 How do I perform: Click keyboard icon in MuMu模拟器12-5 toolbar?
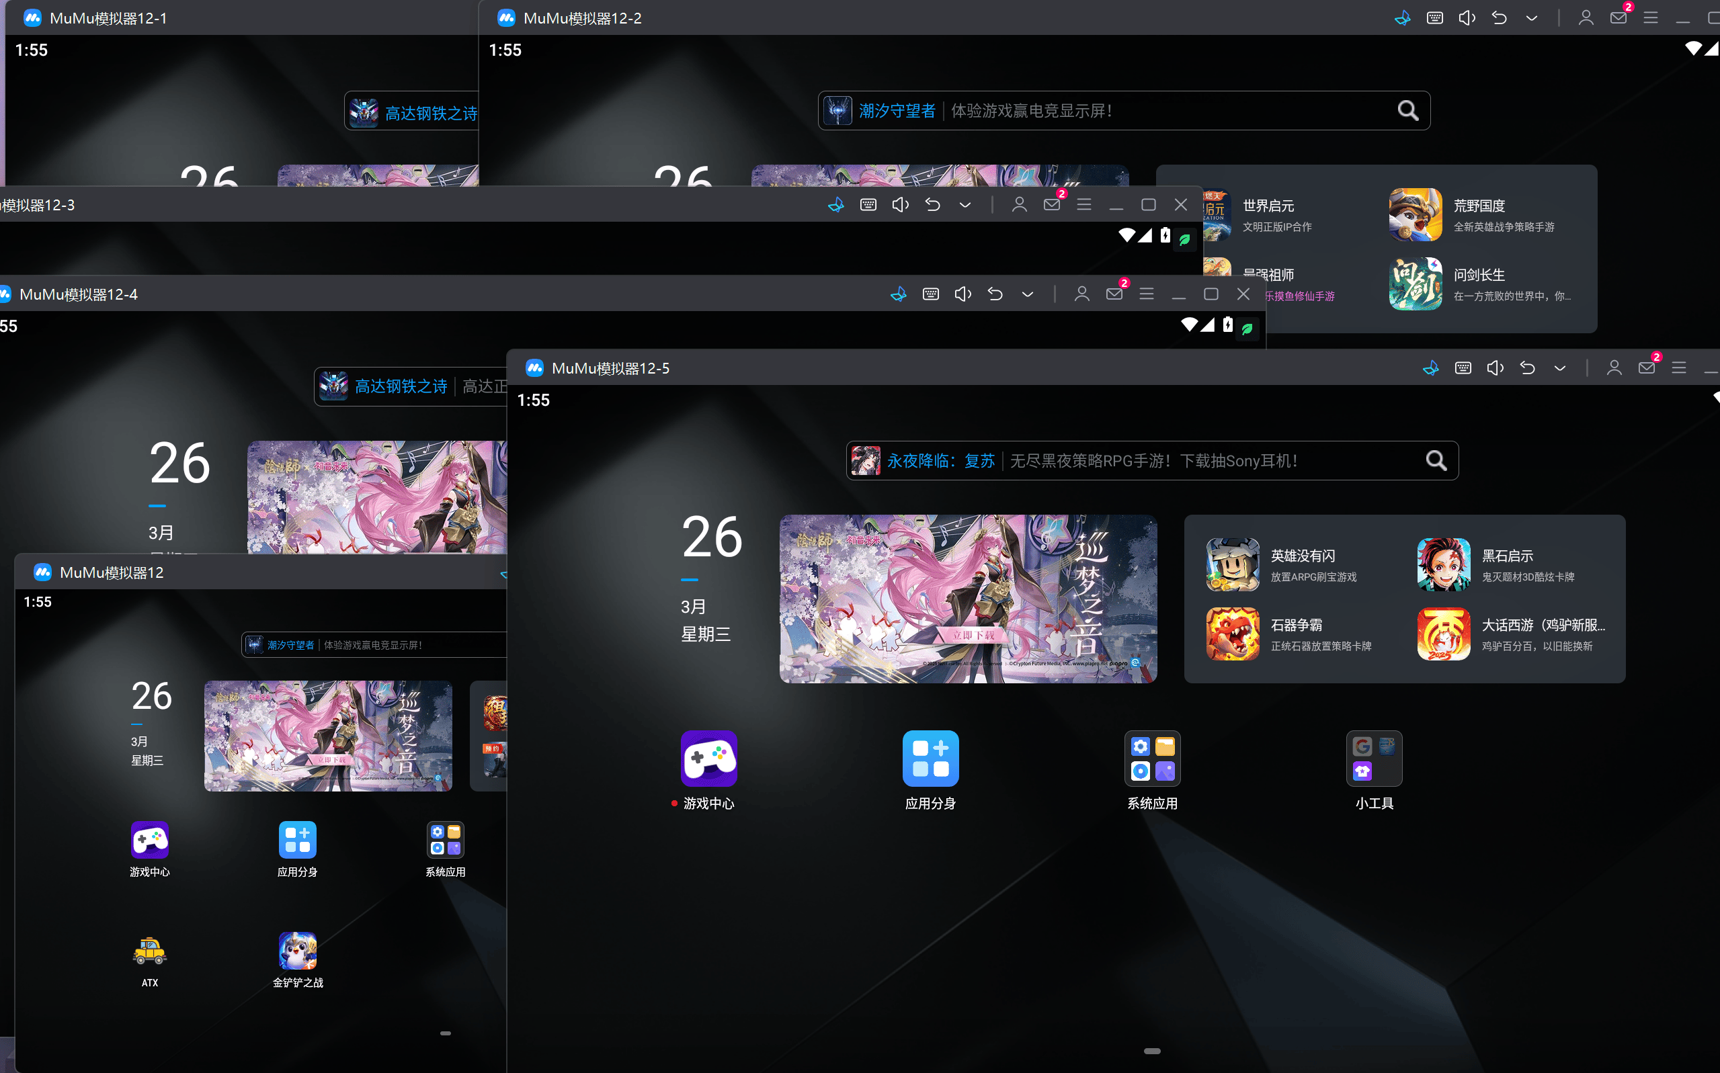(1463, 368)
